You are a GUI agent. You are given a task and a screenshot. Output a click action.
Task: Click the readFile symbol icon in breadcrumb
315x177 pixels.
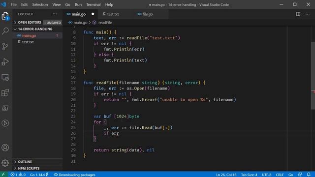pyautogui.click(x=94, y=23)
